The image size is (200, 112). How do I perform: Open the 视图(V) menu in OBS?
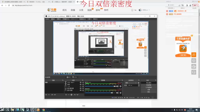coord(59,19)
